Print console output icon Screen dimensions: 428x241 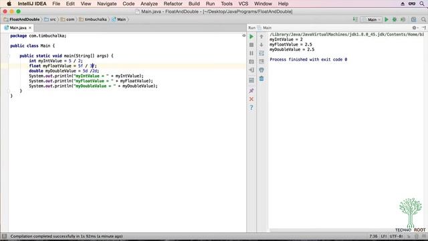click(261, 70)
